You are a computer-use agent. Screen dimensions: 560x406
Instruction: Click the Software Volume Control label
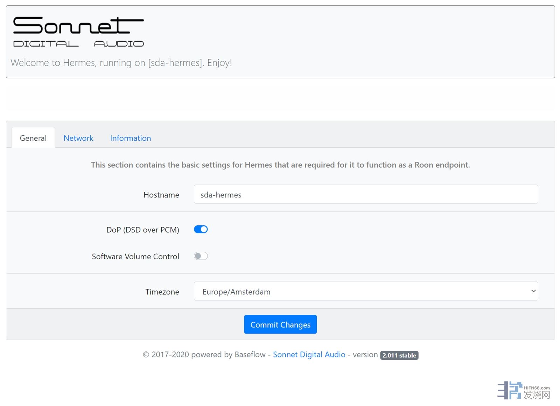tap(135, 257)
